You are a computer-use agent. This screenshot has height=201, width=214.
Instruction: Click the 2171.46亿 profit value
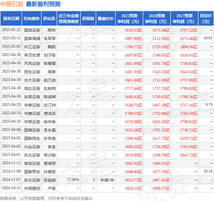(x=188, y=38)
